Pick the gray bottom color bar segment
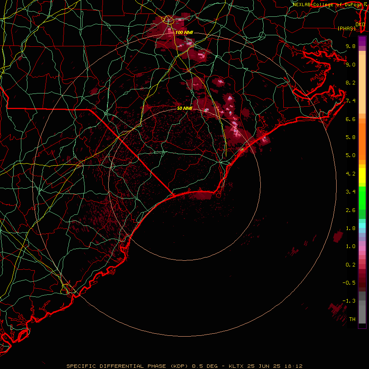The width and height of the screenshot is (369, 369). click(362, 314)
